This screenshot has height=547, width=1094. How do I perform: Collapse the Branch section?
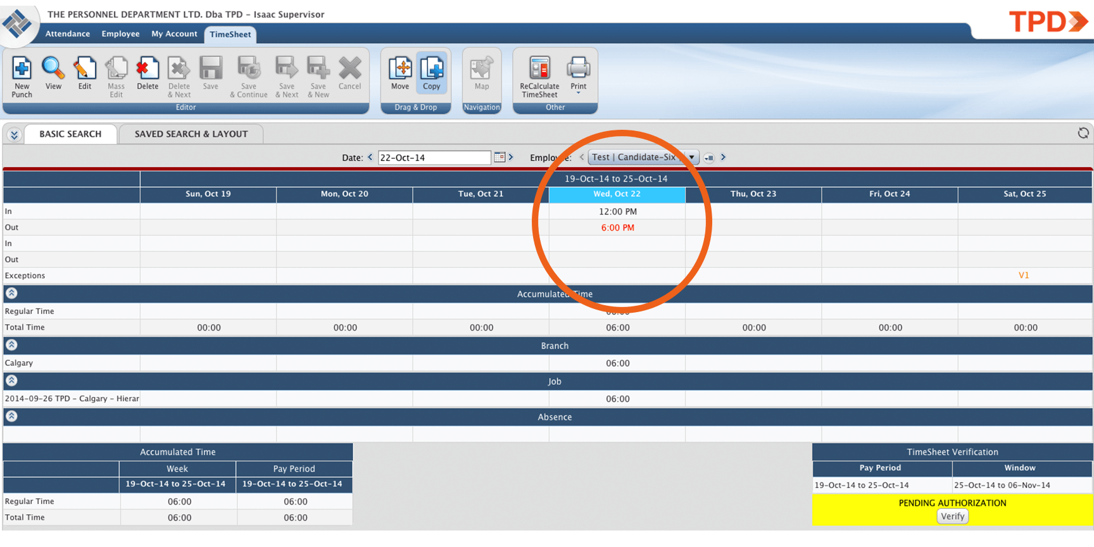(x=11, y=345)
